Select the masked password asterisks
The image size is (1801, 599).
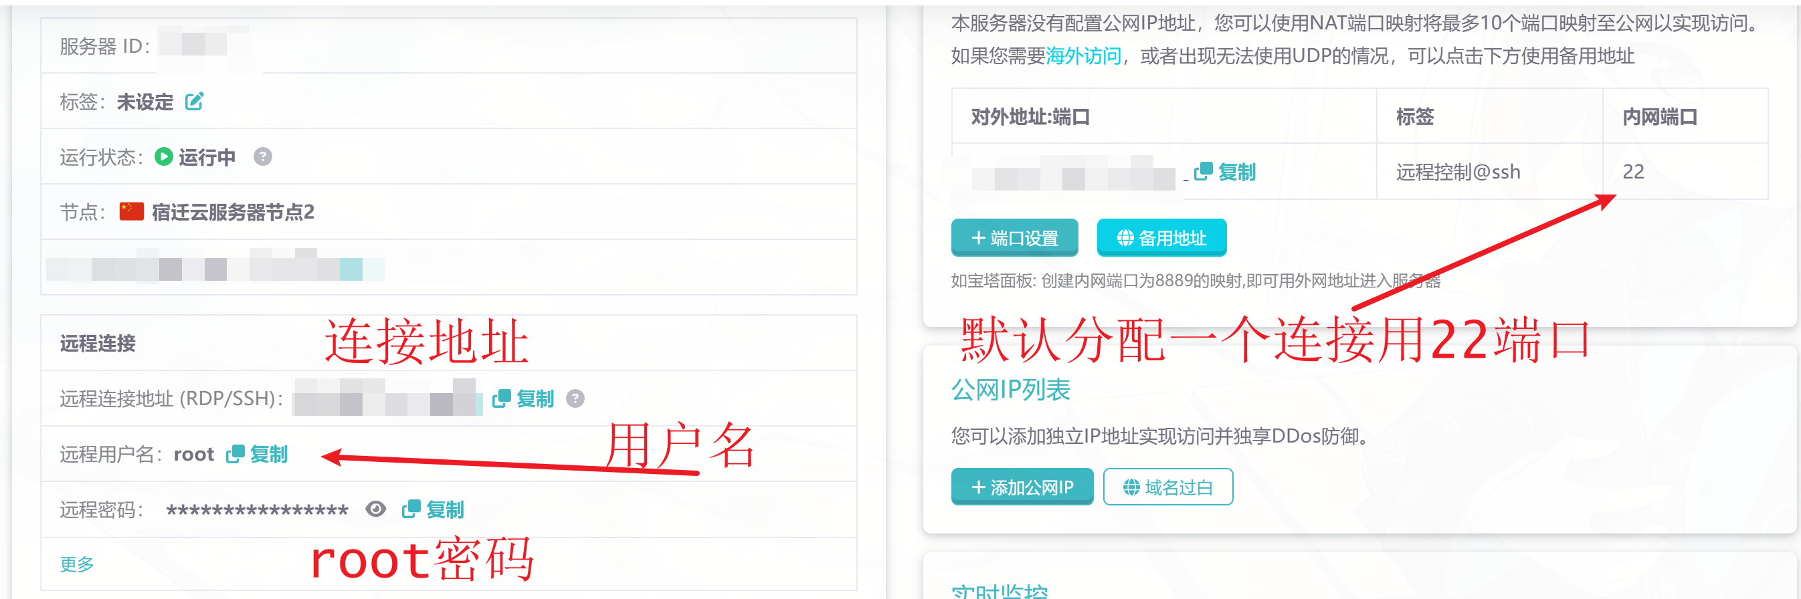pyautogui.click(x=257, y=511)
